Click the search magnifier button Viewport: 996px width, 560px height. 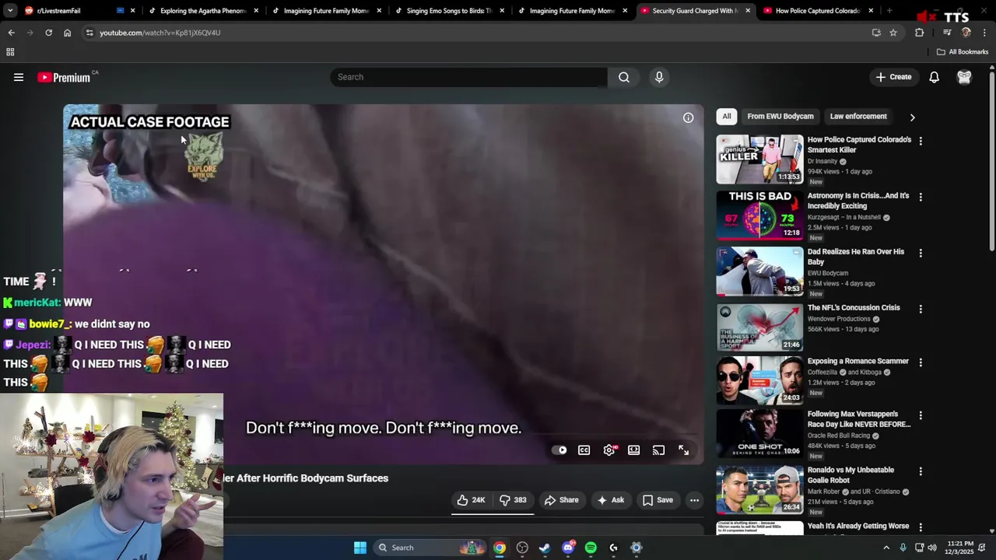click(624, 77)
